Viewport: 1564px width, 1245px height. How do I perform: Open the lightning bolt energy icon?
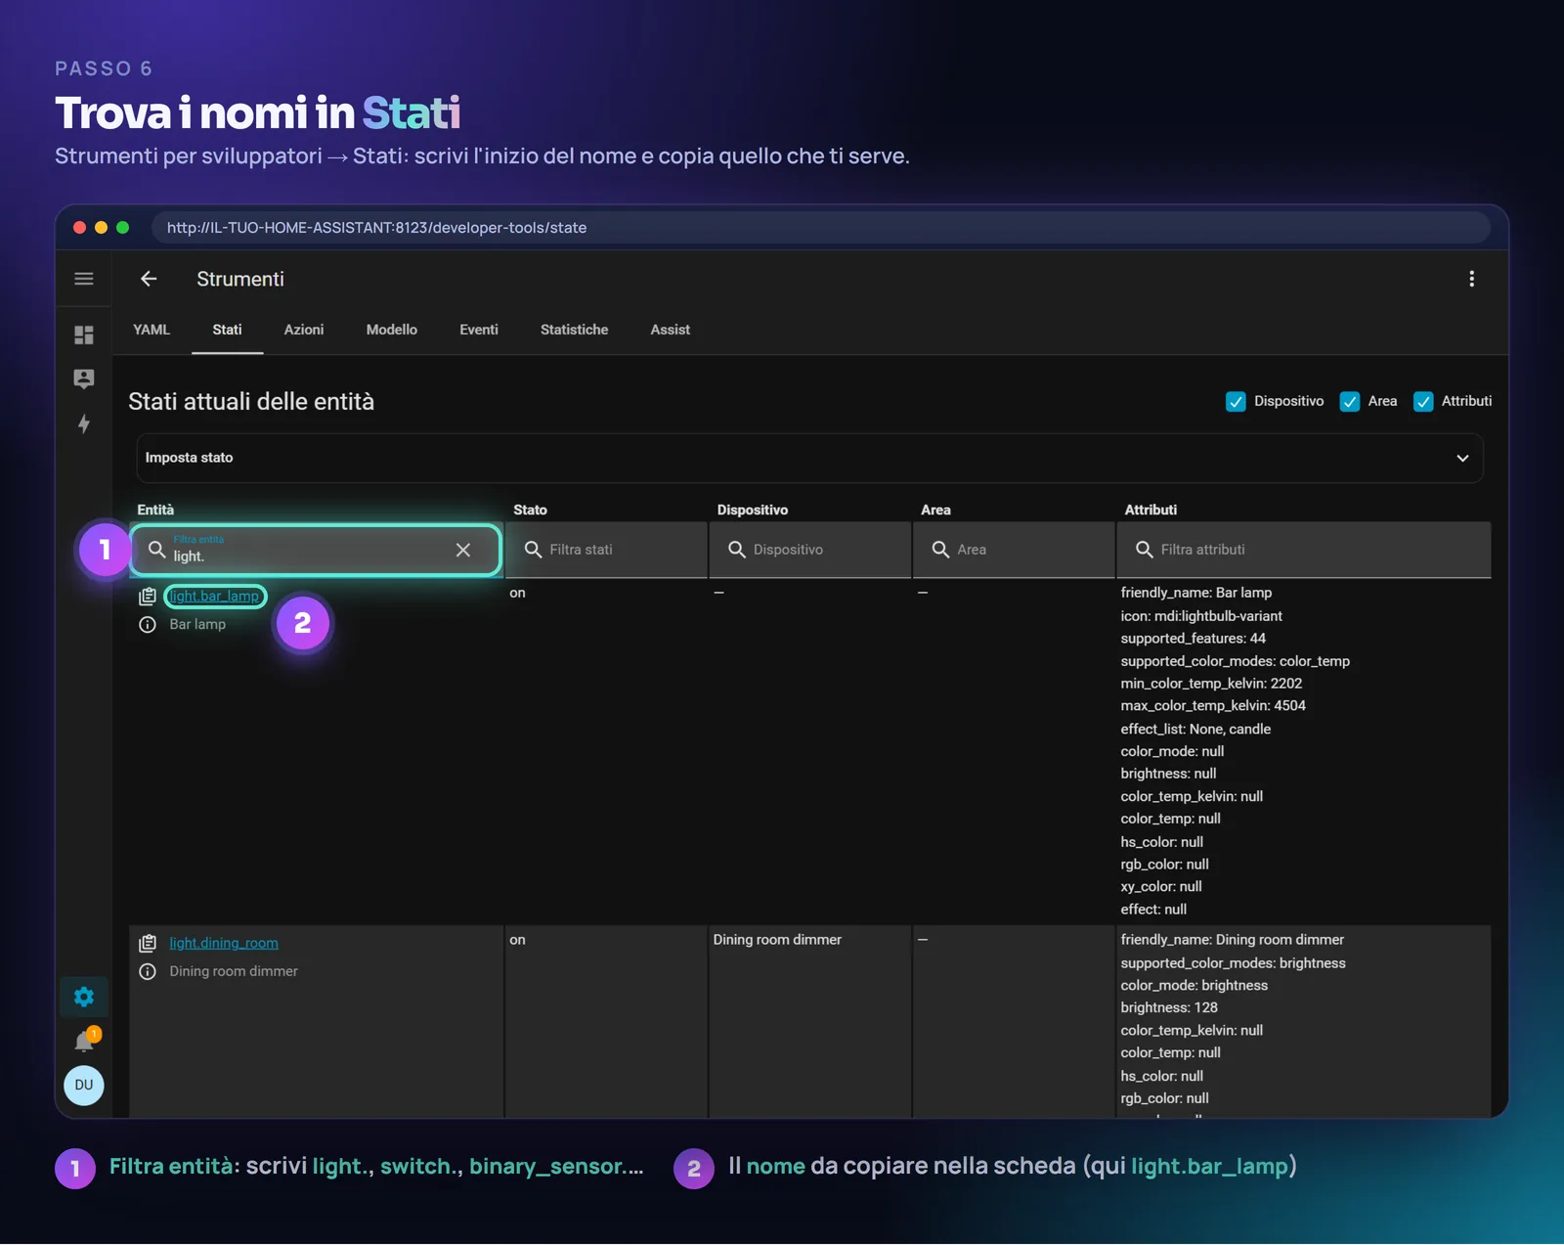point(84,423)
